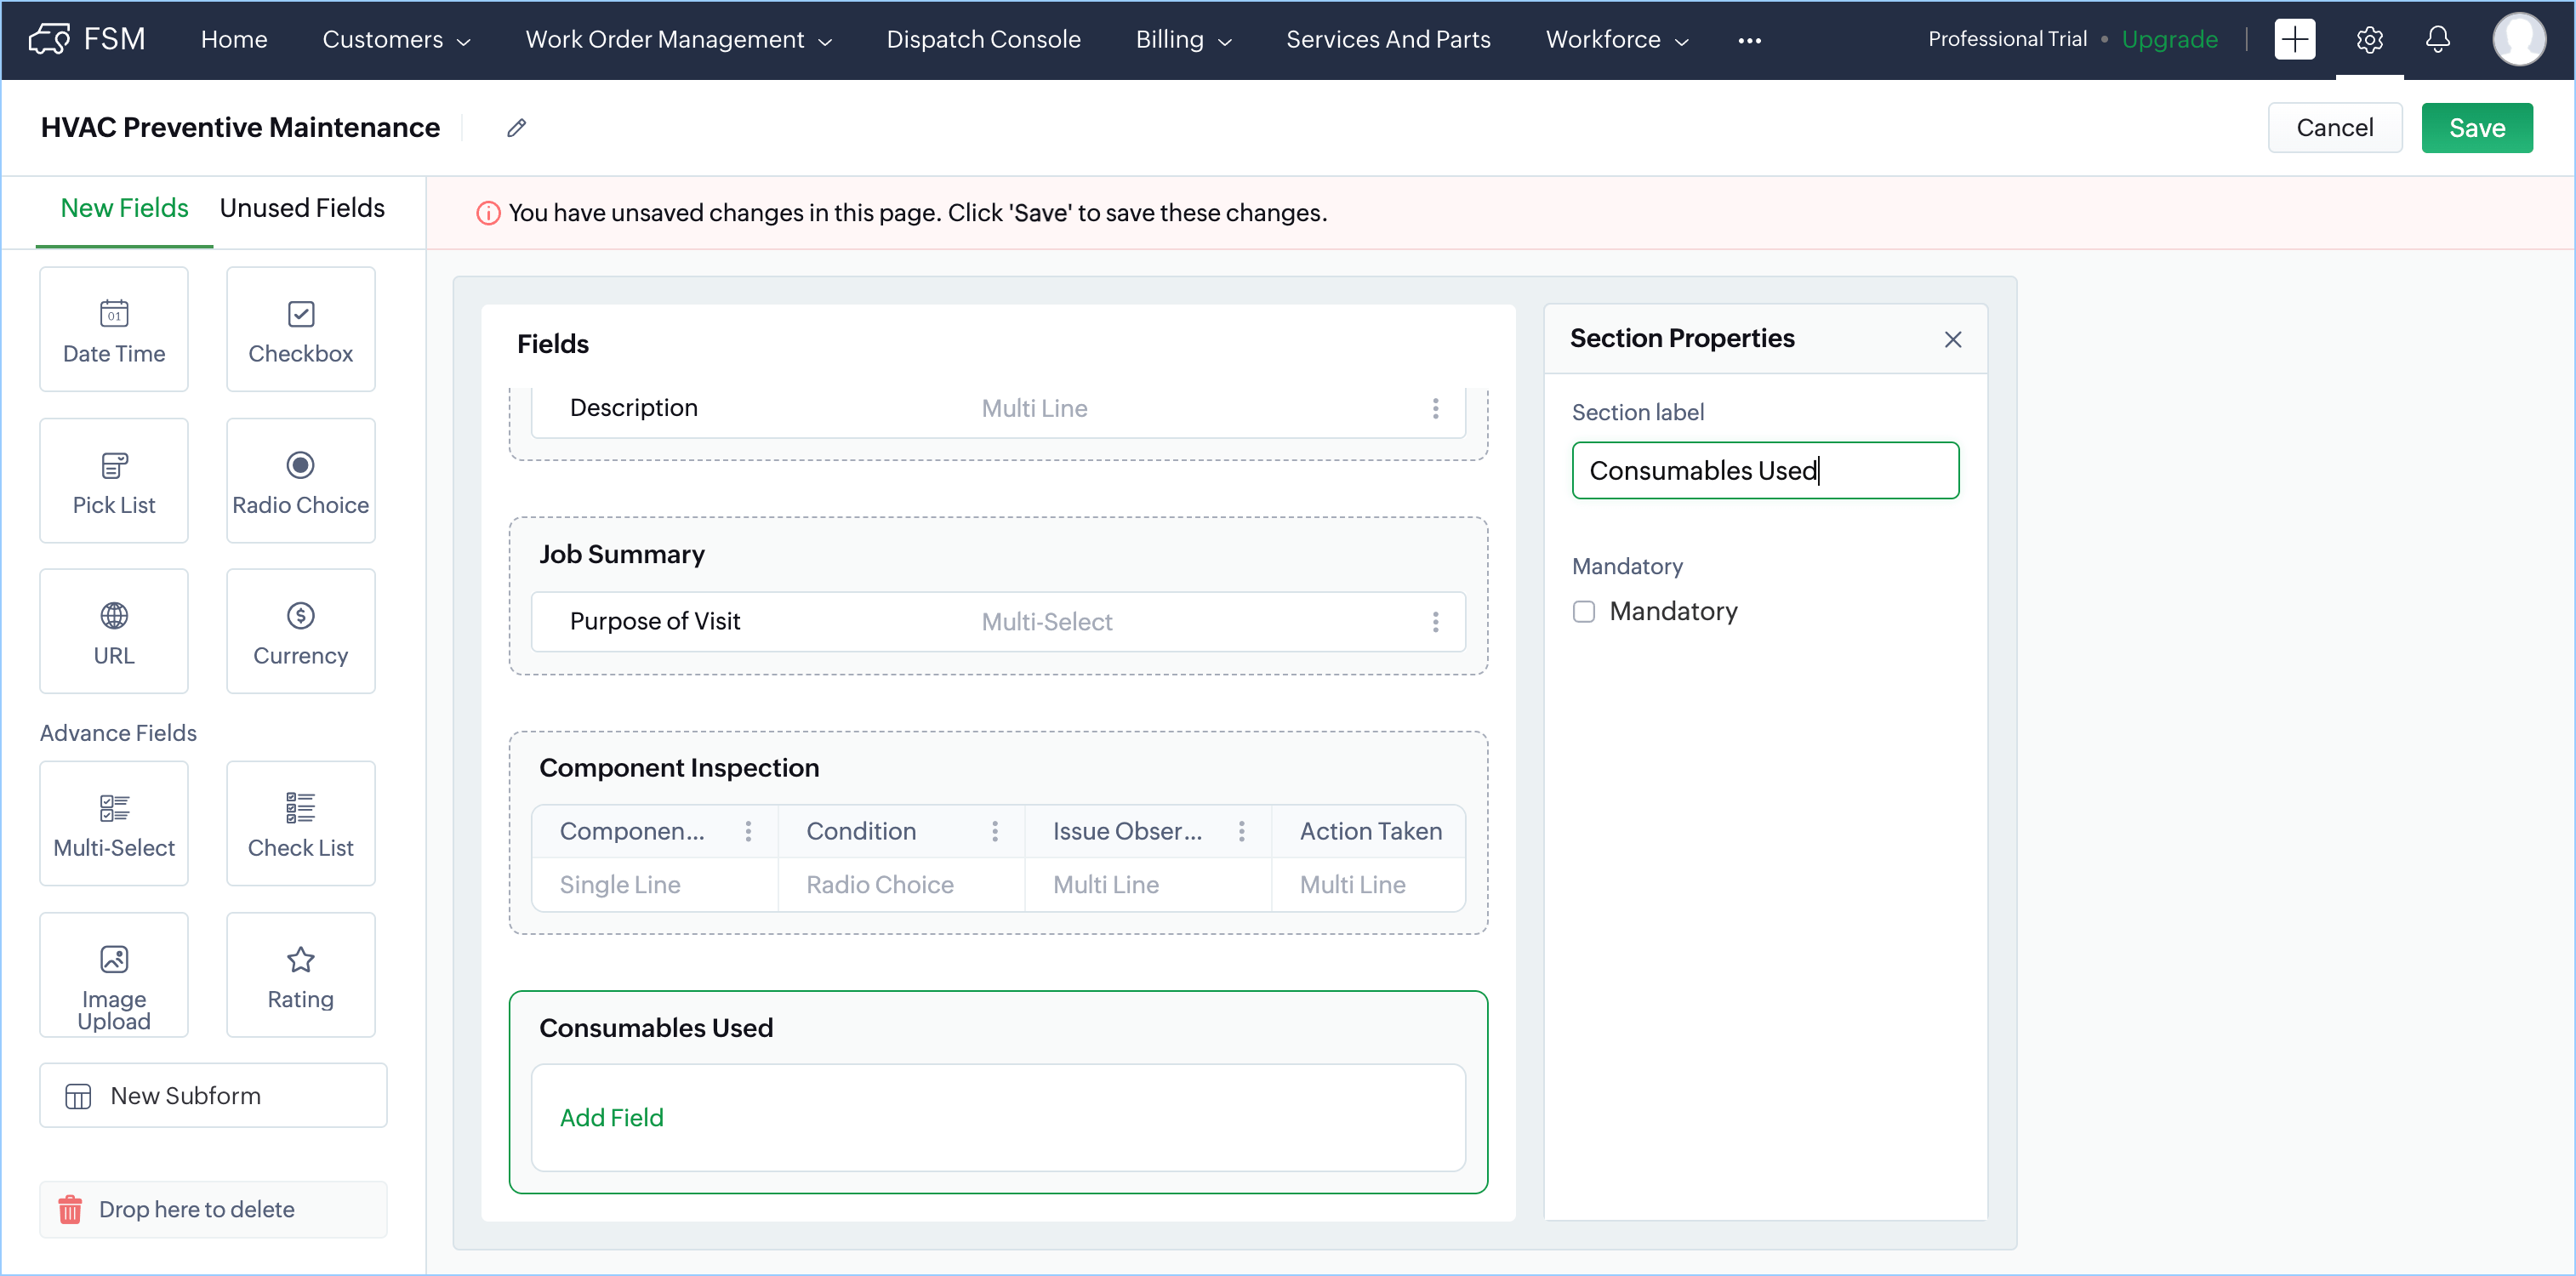Enable the Mandatory checkbox

1584,611
